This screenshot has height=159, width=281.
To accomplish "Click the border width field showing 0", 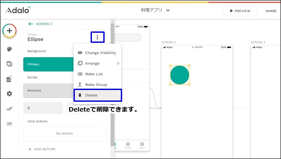I will point(43,108).
